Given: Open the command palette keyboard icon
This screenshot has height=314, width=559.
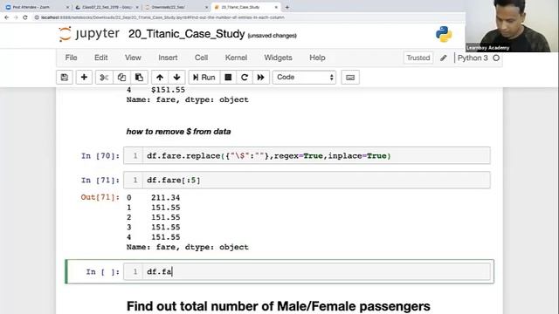Looking at the screenshot, I should tap(350, 78).
